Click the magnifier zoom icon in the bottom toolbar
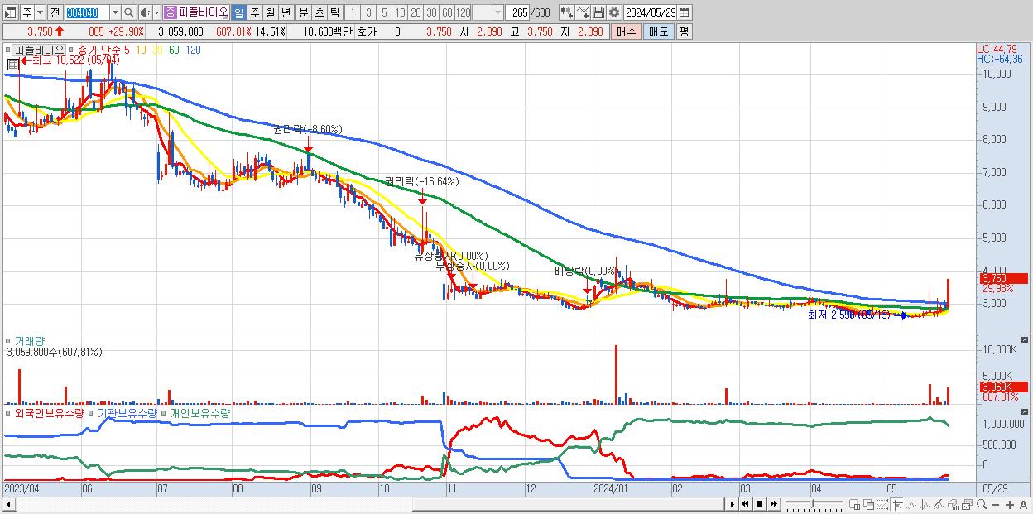Viewport: 1033px width, 514px height. (982, 504)
